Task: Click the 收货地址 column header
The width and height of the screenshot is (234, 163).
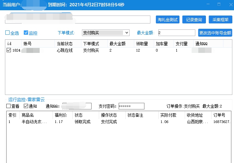Action: 198,115
